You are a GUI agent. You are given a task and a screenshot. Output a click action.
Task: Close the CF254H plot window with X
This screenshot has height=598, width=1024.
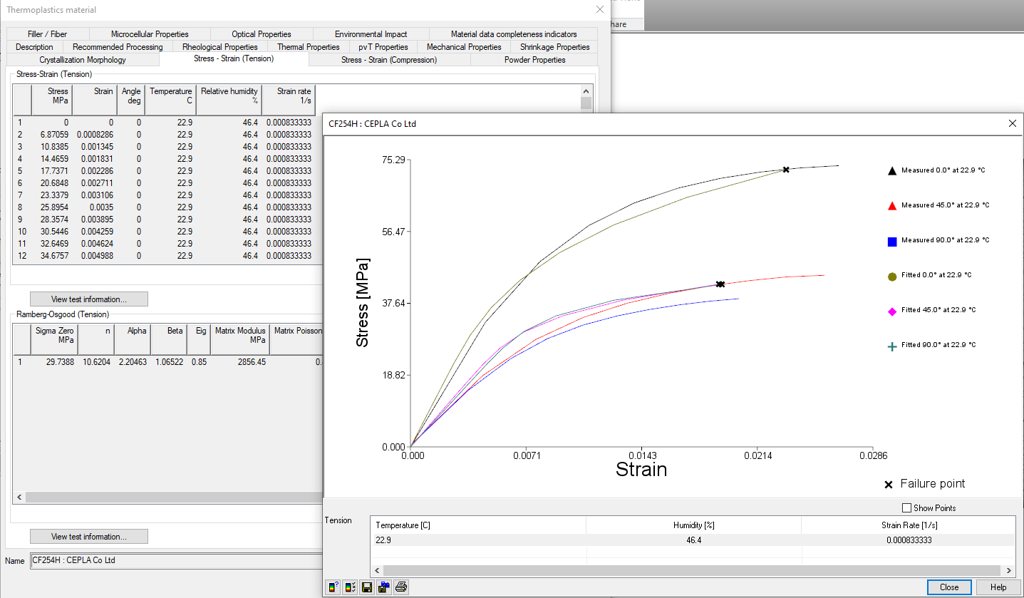point(1012,123)
